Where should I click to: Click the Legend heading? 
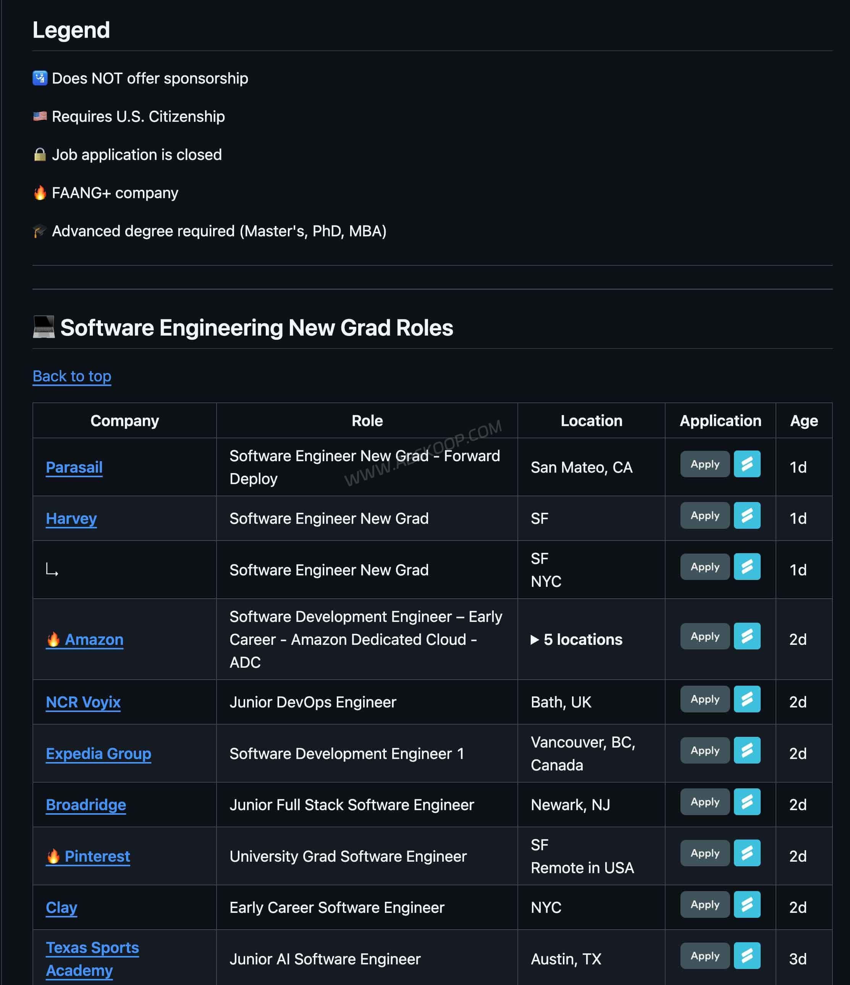[x=71, y=30]
